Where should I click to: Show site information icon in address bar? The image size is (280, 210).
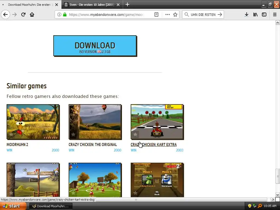click(x=59, y=14)
